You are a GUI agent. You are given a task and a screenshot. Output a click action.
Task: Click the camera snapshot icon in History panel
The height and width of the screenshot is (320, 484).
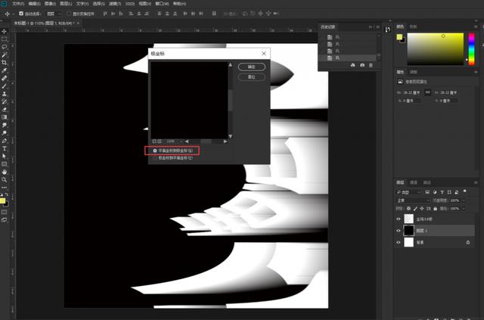[x=362, y=66]
